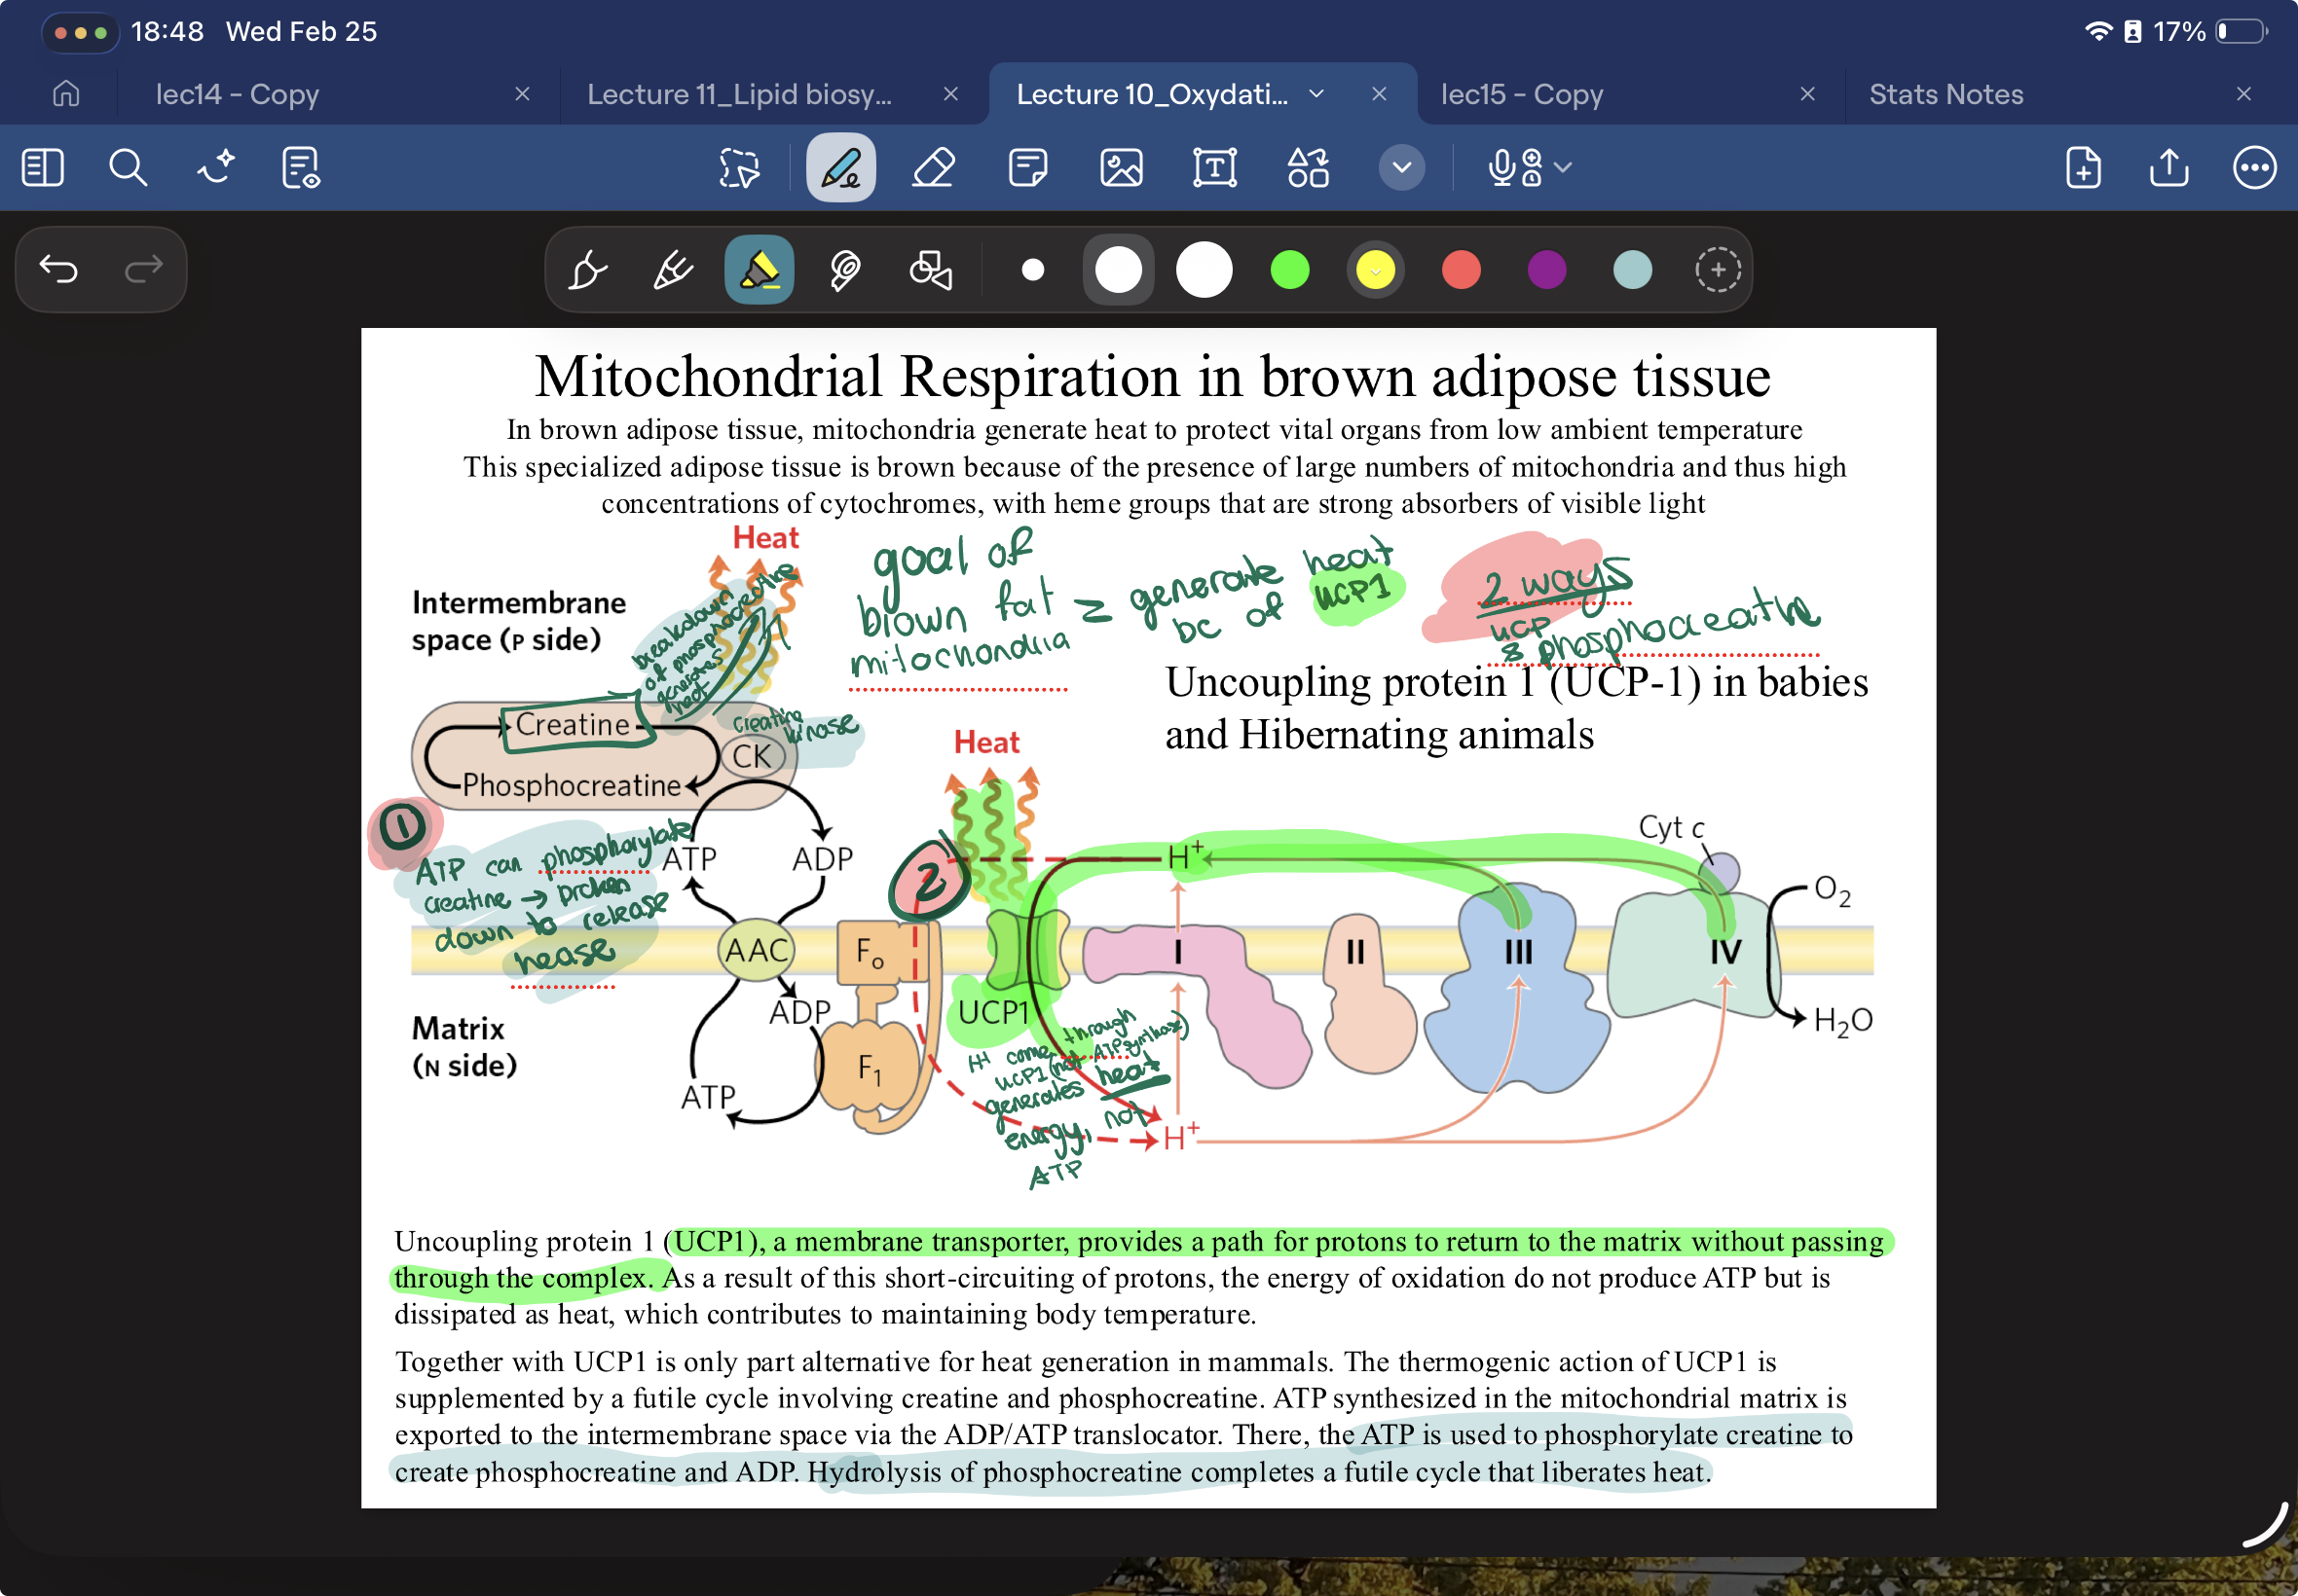Switch to the highlighter pen tool
2298x1596 pixels.
click(760, 270)
